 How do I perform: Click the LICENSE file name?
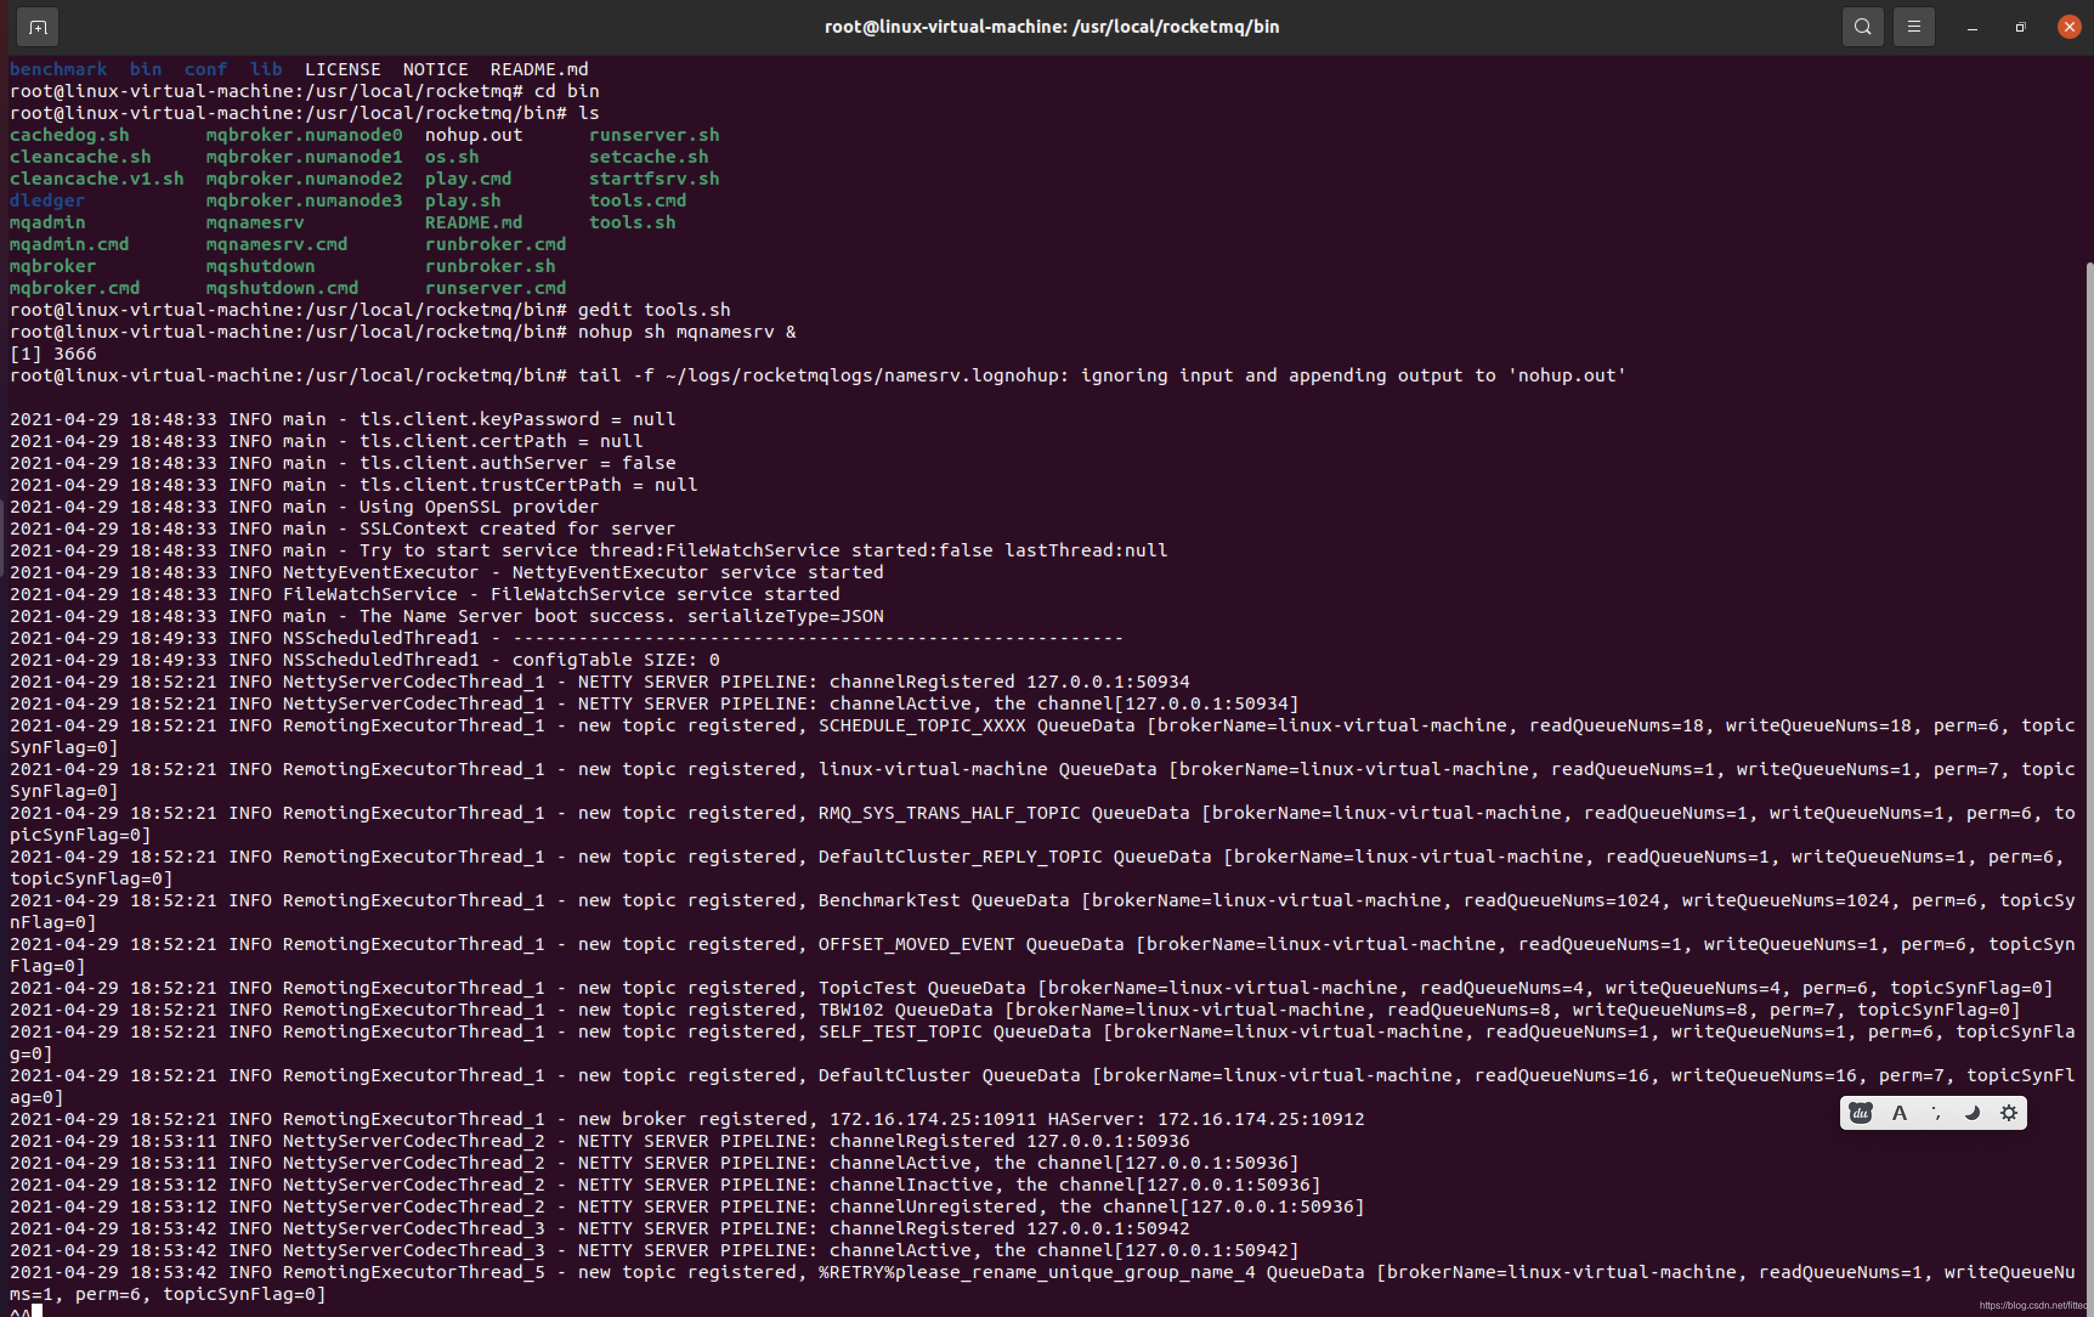click(x=343, y=69)
